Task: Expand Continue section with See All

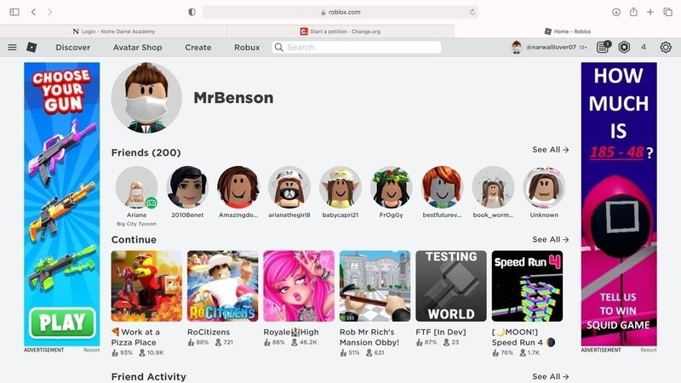Action: [550, 240]
